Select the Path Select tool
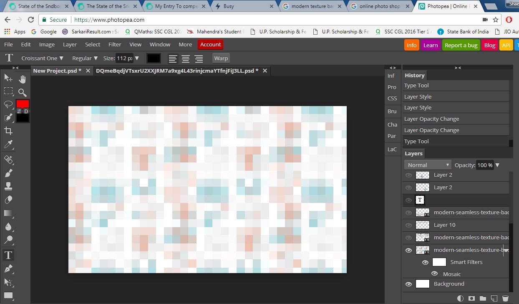Screen dimensions: 519x304 [x=8, y=282]
